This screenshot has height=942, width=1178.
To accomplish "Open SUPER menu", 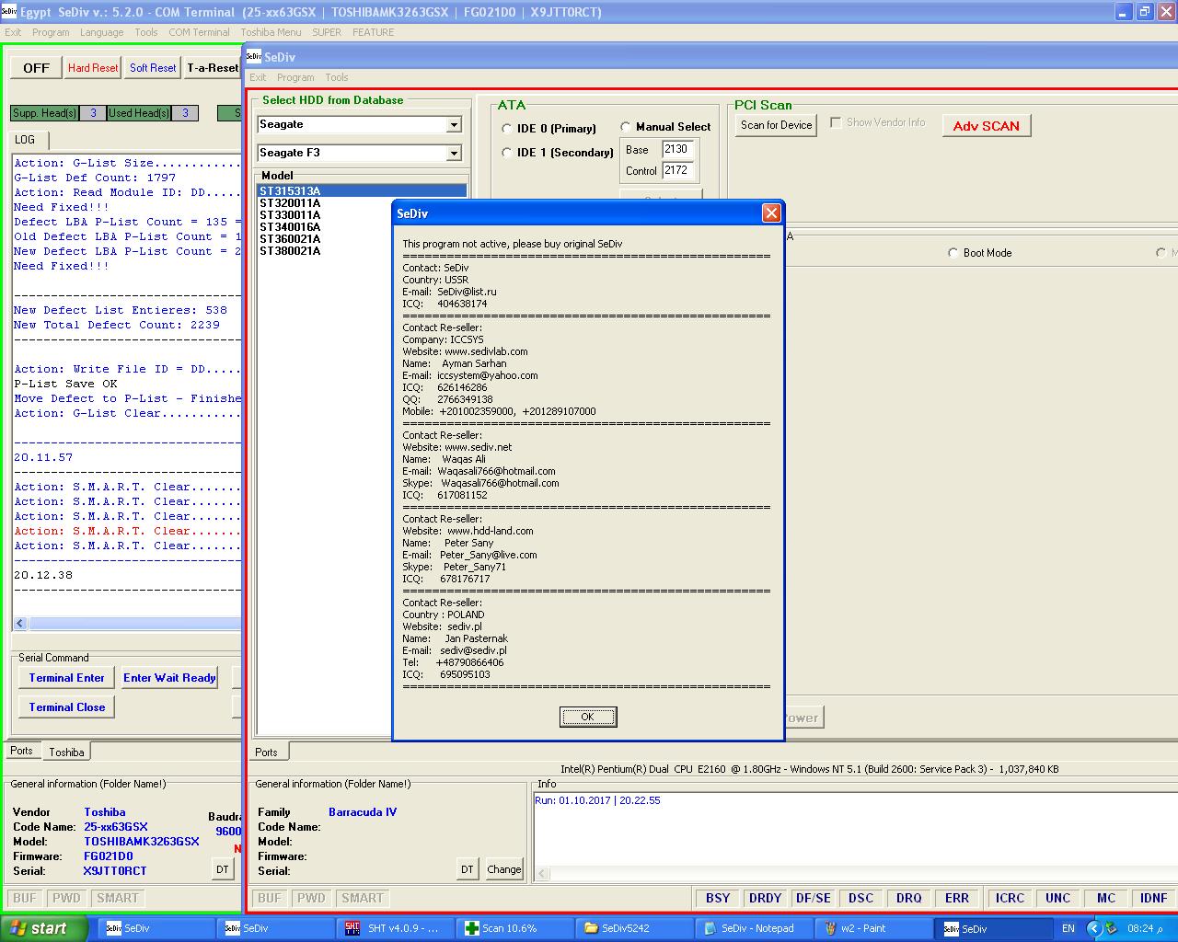I will point(327,32).
